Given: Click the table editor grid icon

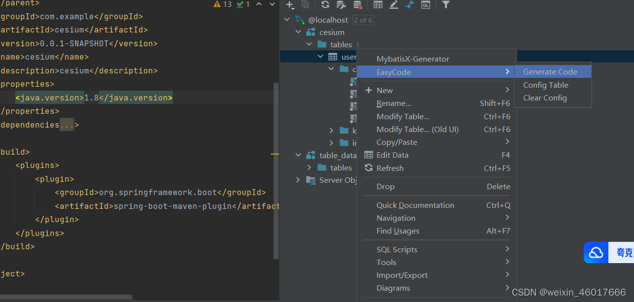Looking at the screenshot, I should coord(378,4).
